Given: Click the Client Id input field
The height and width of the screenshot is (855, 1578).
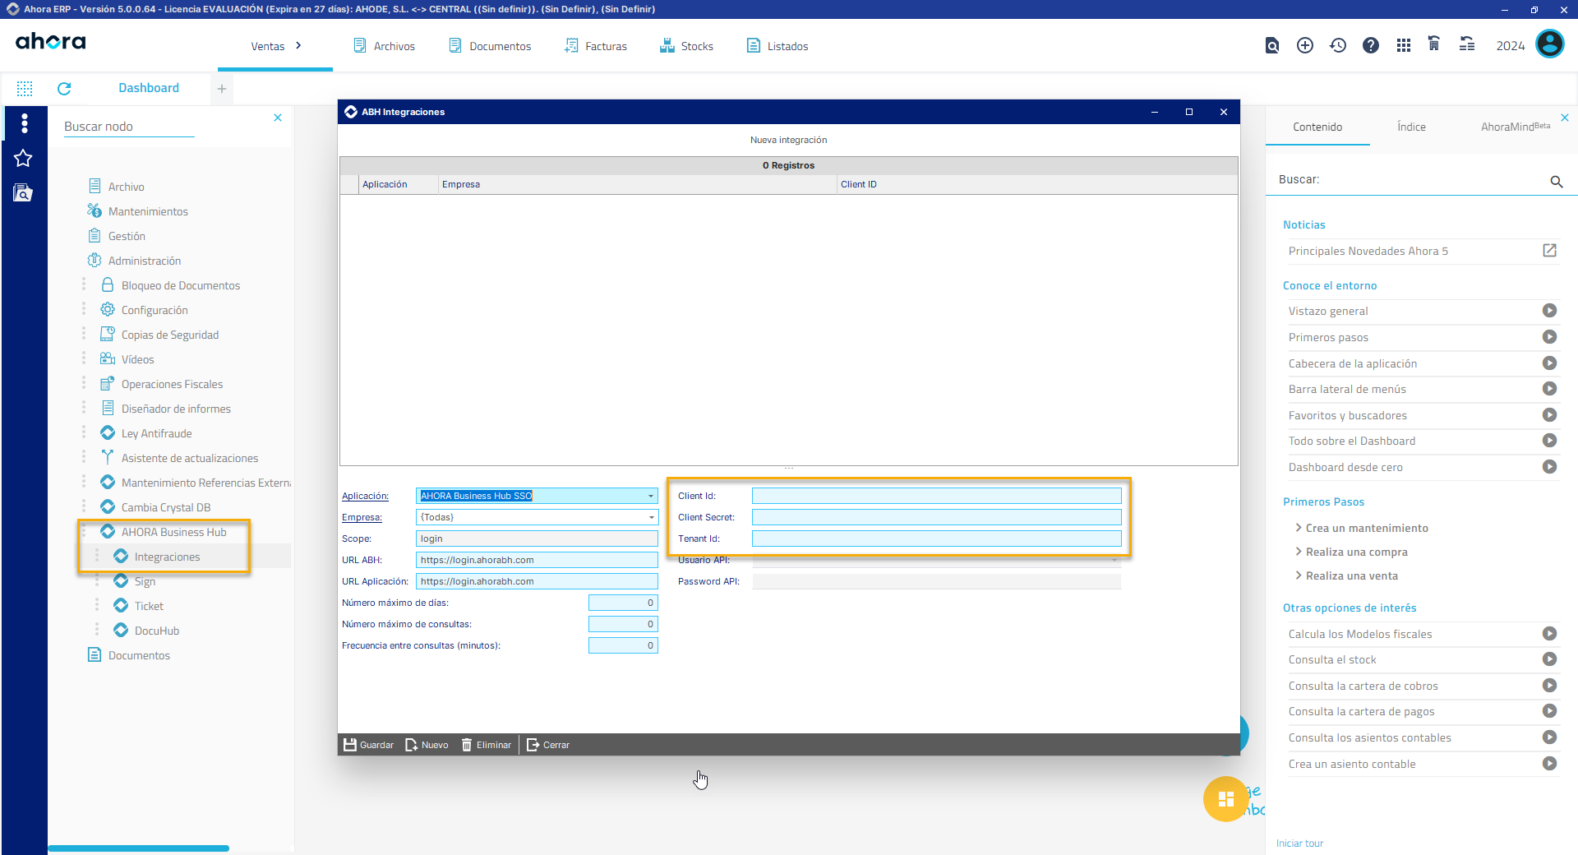Looking at the screenshot, I should 936,496.
